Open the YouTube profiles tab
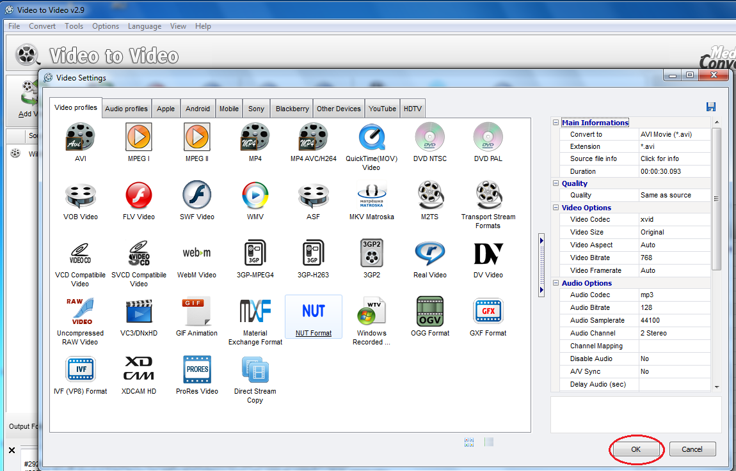Viewport: 736px width, 471px height. pos(382,109)
